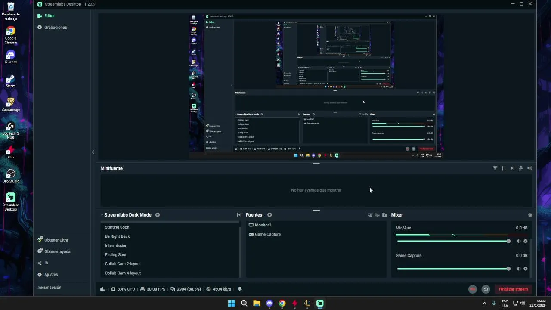Open the Streamlabs Dark Mode scene collection dropdown
551x310 pixels.
point(126,215)
